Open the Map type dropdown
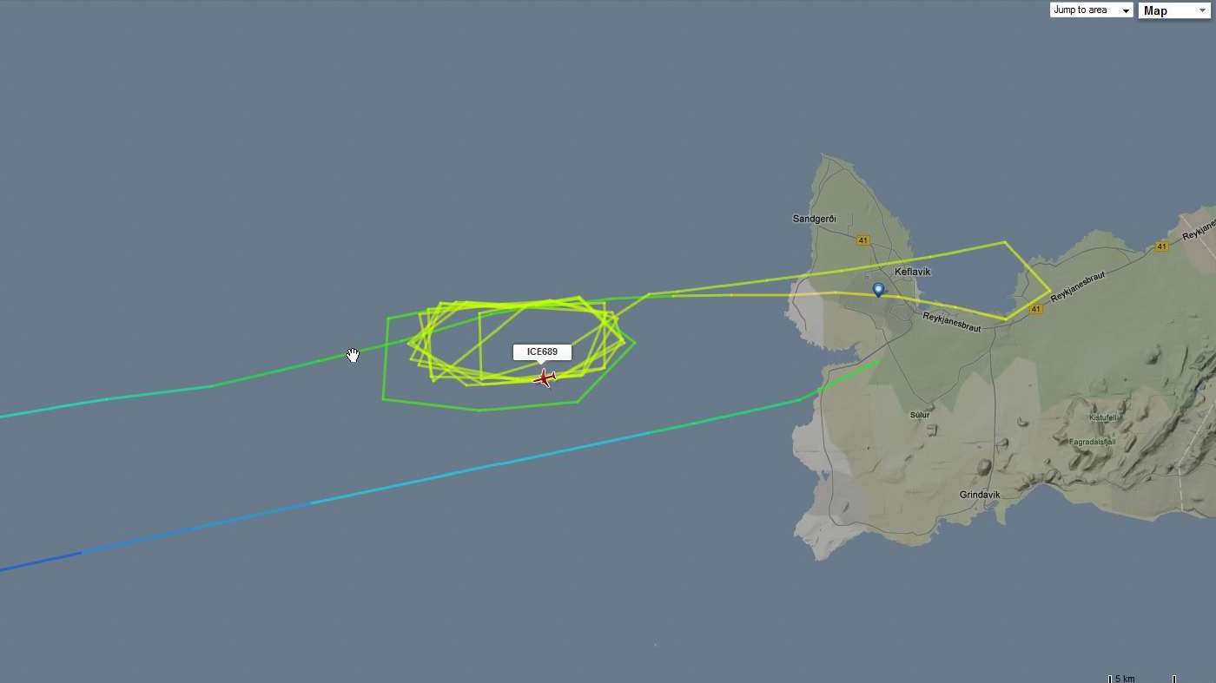This screenshot has width=1216, height=683. pos(1173,10)
